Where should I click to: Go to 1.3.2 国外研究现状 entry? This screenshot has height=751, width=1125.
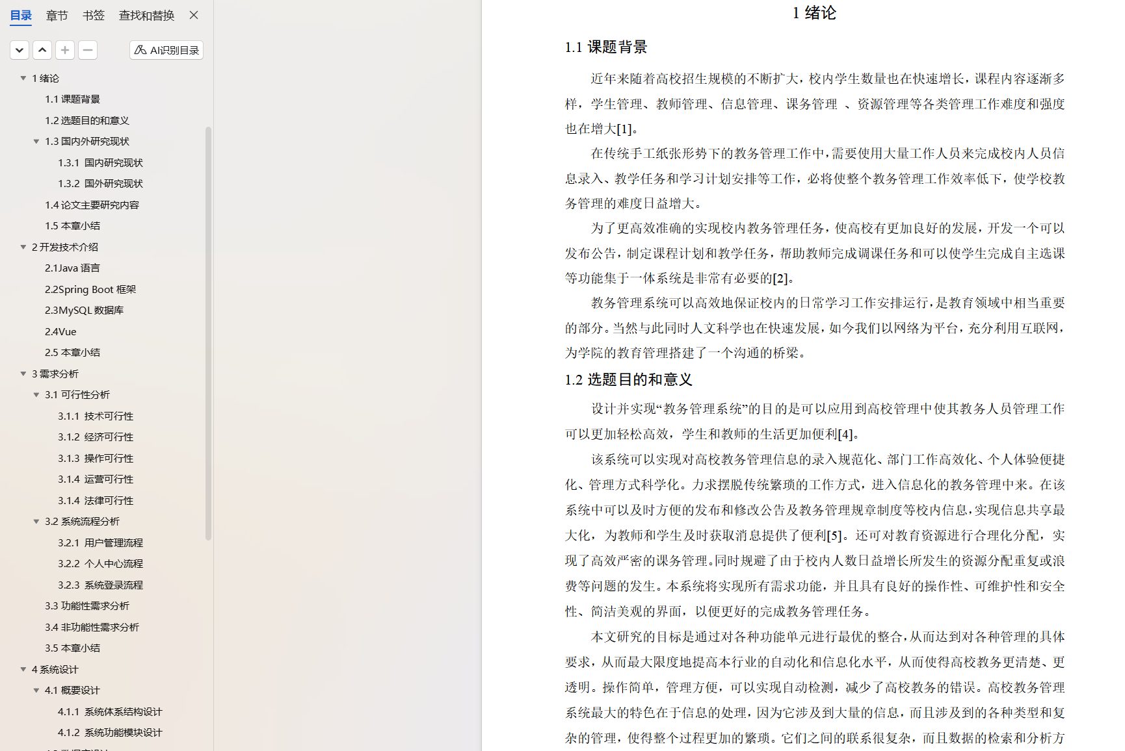100,183
